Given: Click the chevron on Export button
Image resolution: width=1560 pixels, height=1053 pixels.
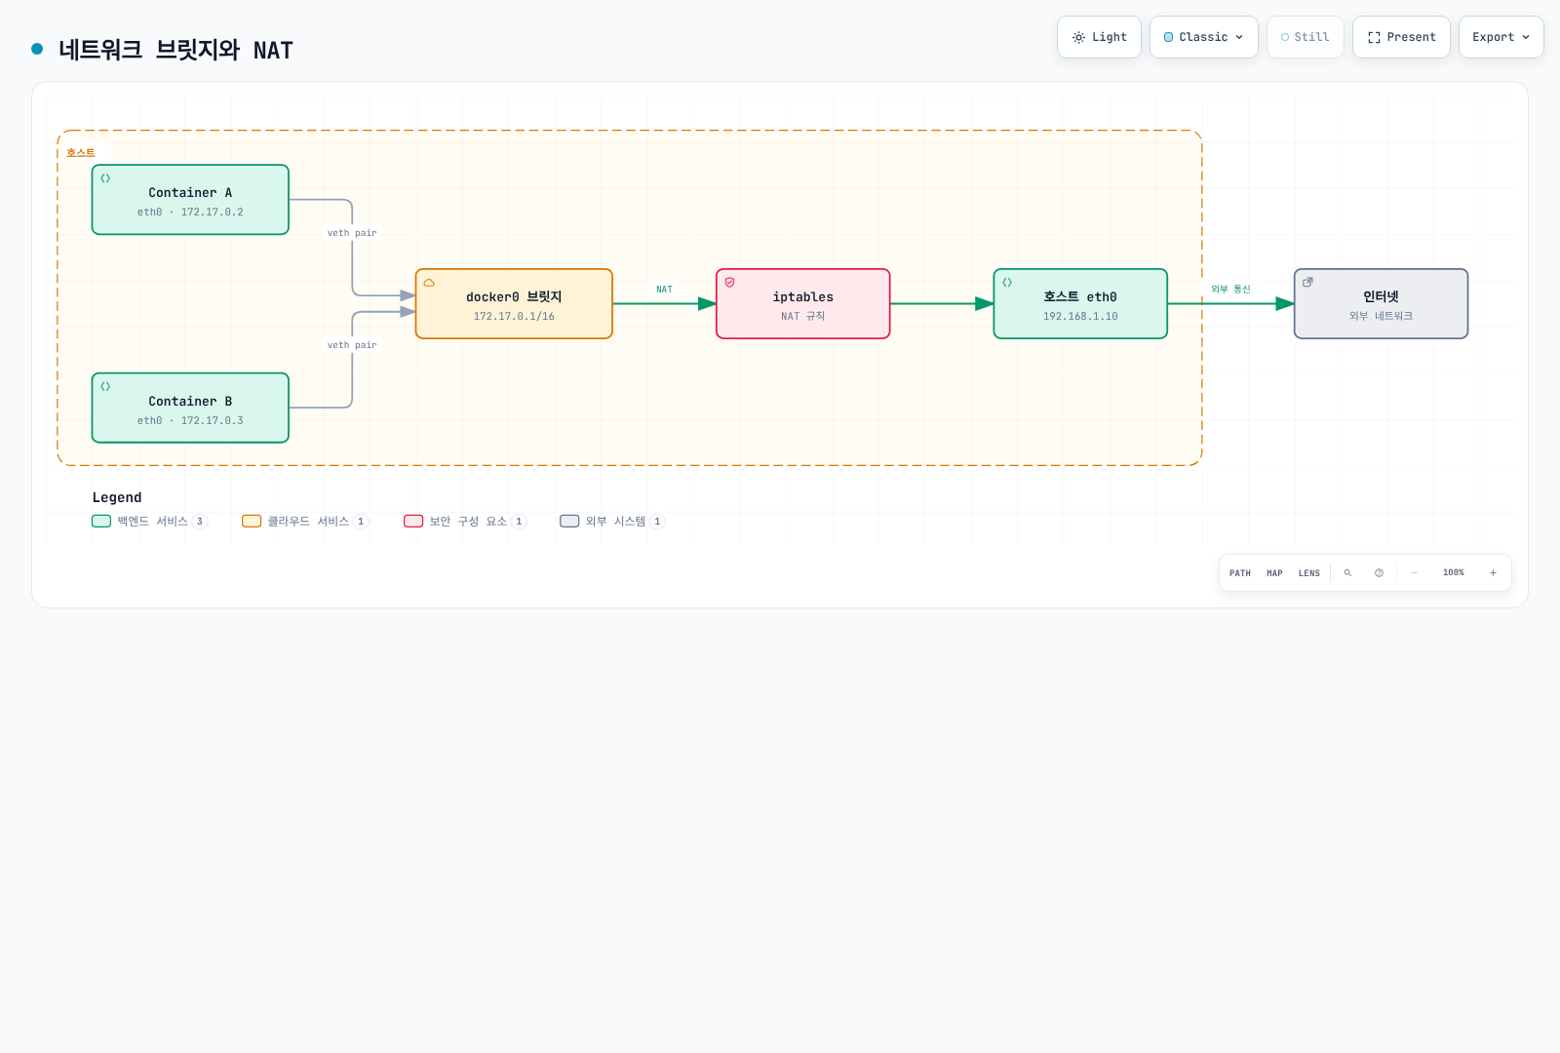Looking at the screenshot, I should pyautogui.click(x=1526, y=37).
